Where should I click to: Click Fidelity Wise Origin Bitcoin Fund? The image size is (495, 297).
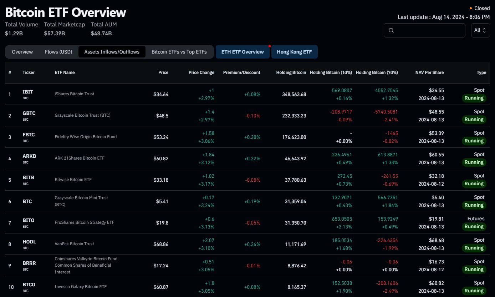click(x=86, y=137)
